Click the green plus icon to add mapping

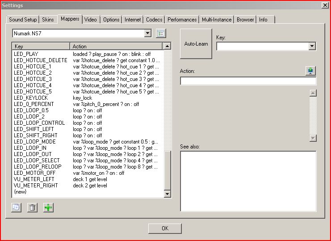coord(48,207)
